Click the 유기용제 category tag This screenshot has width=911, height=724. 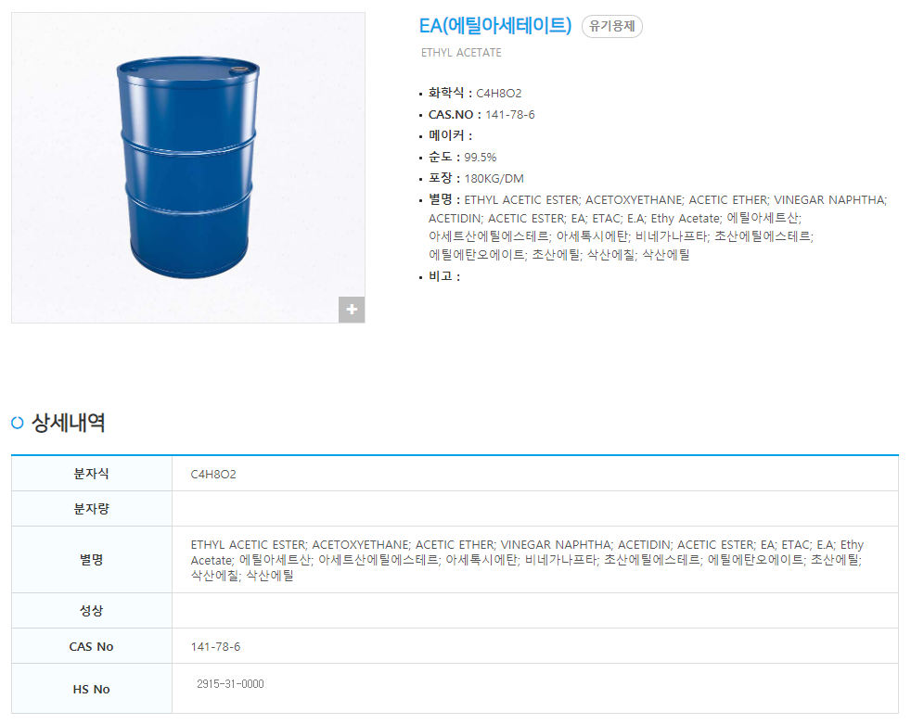click(611, 27)
